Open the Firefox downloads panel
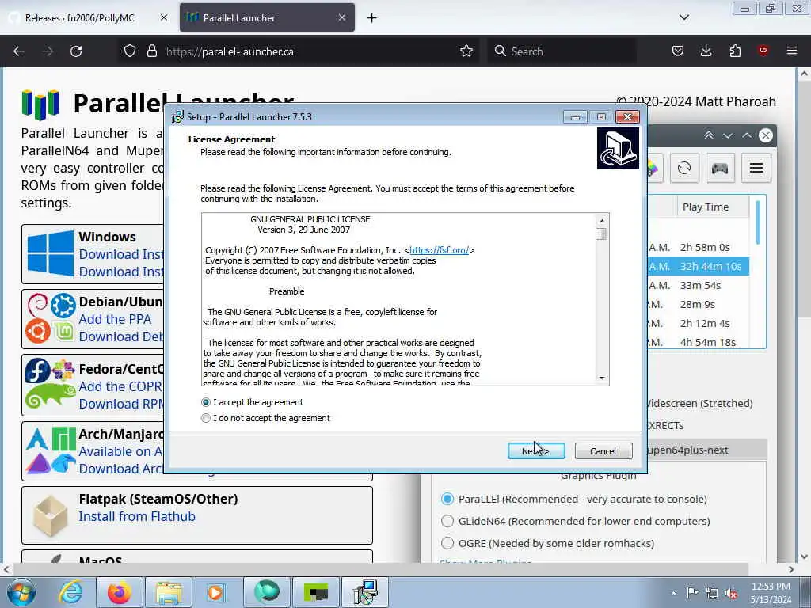The height and width of the screenshot is (608, 811). [706, 51]
